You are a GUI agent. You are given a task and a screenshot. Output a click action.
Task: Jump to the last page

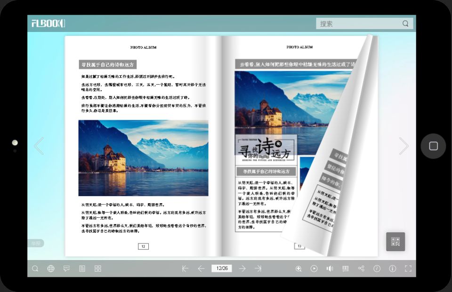tap(258, 268)
